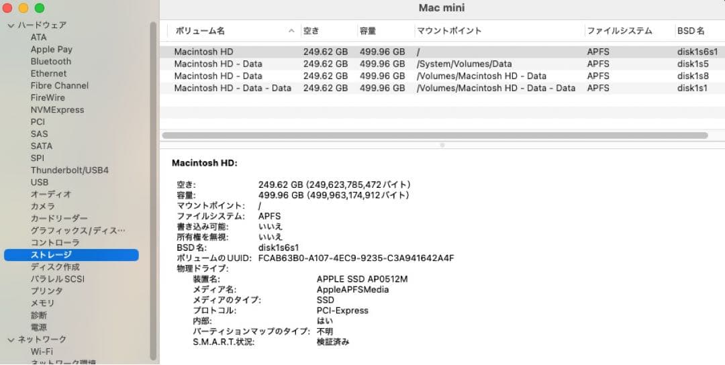Minimize the window with yellow button
Screen dimensions: 725x365
coord(23,8)
